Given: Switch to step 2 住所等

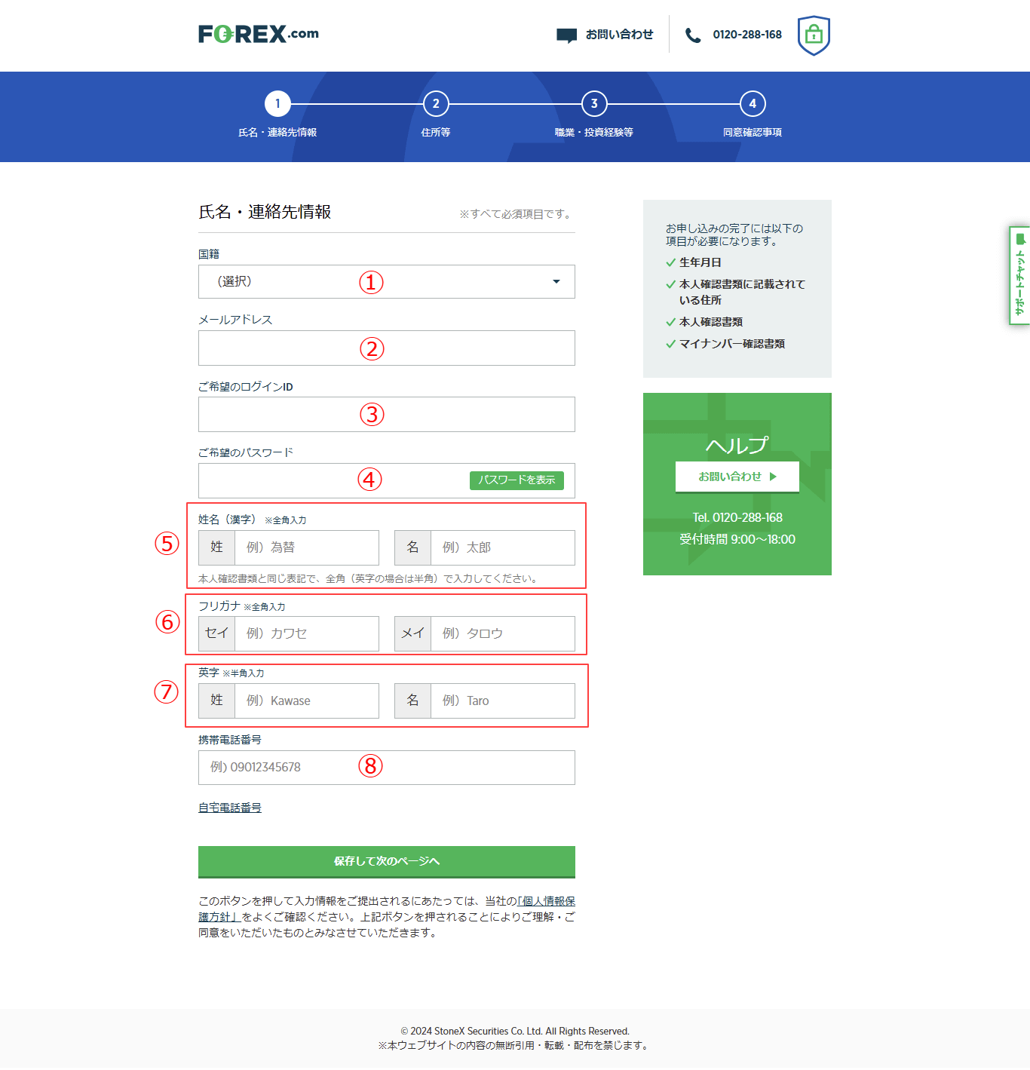Looking at the screenshot, I should (x=436, y=103).
